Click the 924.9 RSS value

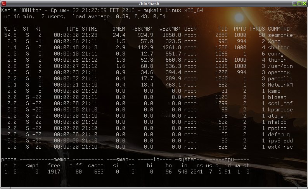145,35
